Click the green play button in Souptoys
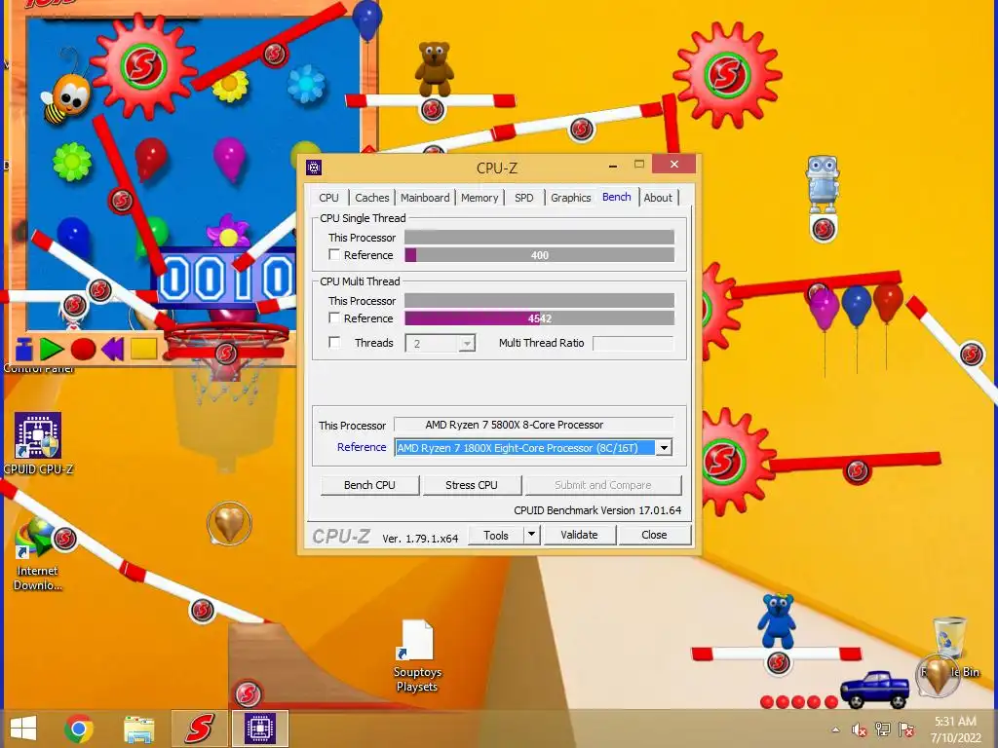Image resolution: width=998 pixels, height=748 pixels. [52, 349]
